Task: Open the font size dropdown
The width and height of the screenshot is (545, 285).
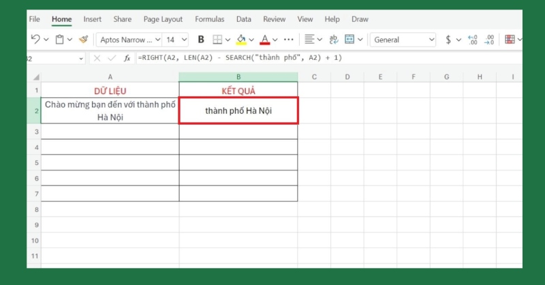Action: coord(176,40)
